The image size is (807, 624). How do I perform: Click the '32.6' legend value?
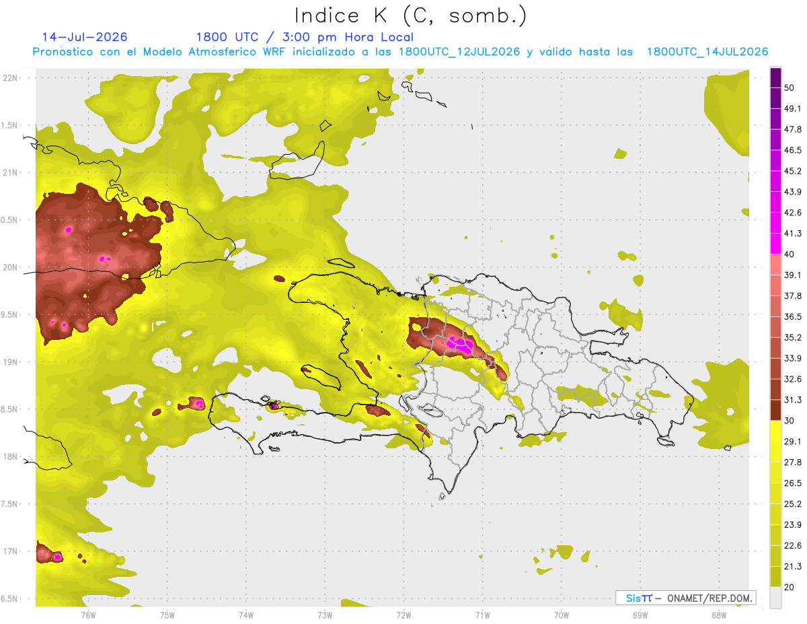coord(793,379)
